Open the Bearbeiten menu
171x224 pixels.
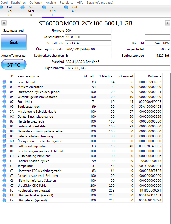click(18, 2)
